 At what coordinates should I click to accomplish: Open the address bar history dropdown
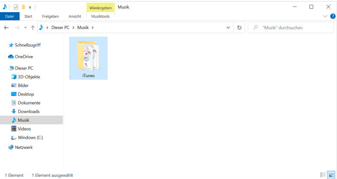[x=228, y=28]
